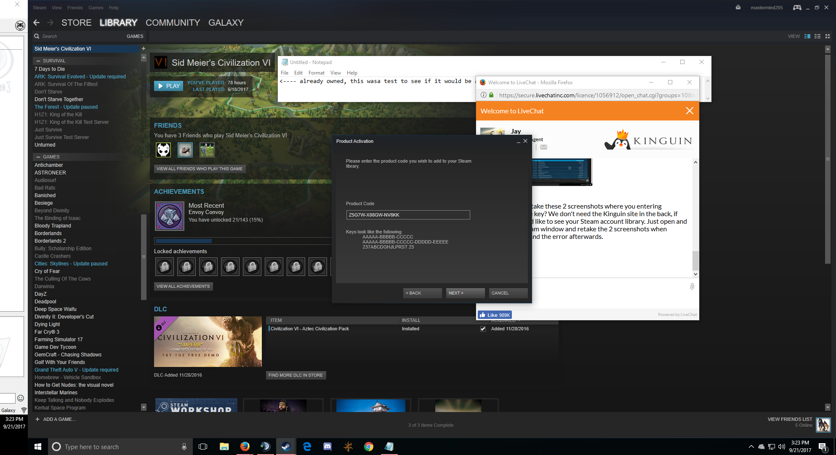Open Discord from the taskbar

(x=327, y=447)
